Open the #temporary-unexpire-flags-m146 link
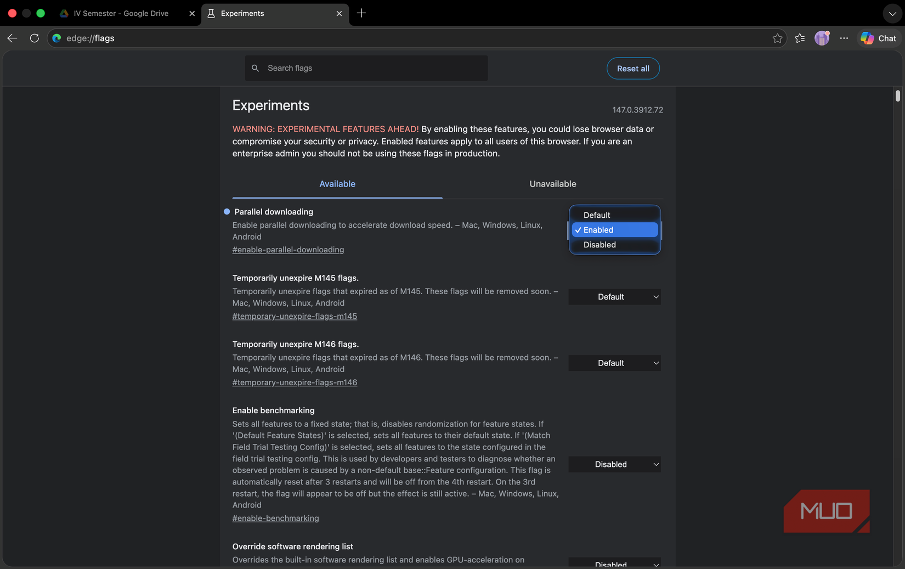Screen dimensions: 905x569 tap(295, 383)
